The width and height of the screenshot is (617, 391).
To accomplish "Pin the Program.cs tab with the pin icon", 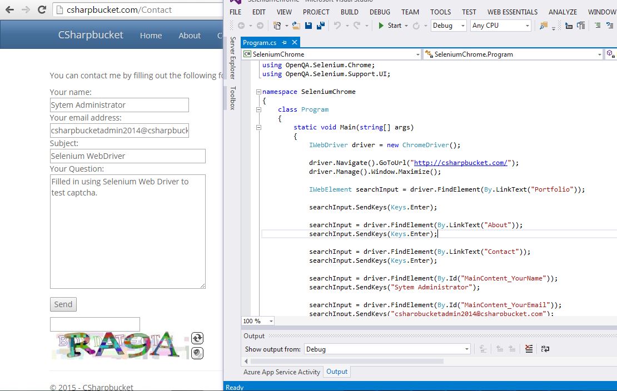I will click(x=284, y=42).
